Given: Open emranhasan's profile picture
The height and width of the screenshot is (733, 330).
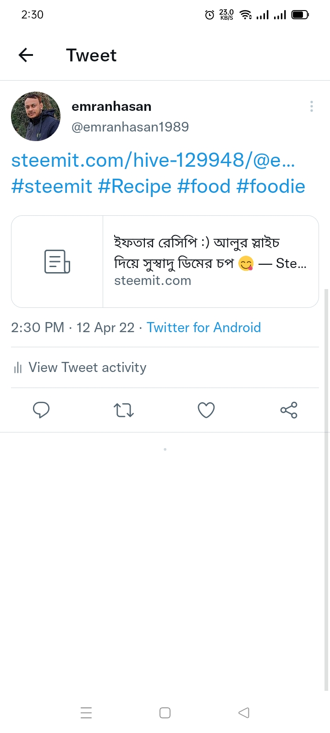Looking at the screenshot, I should [36, 116].
